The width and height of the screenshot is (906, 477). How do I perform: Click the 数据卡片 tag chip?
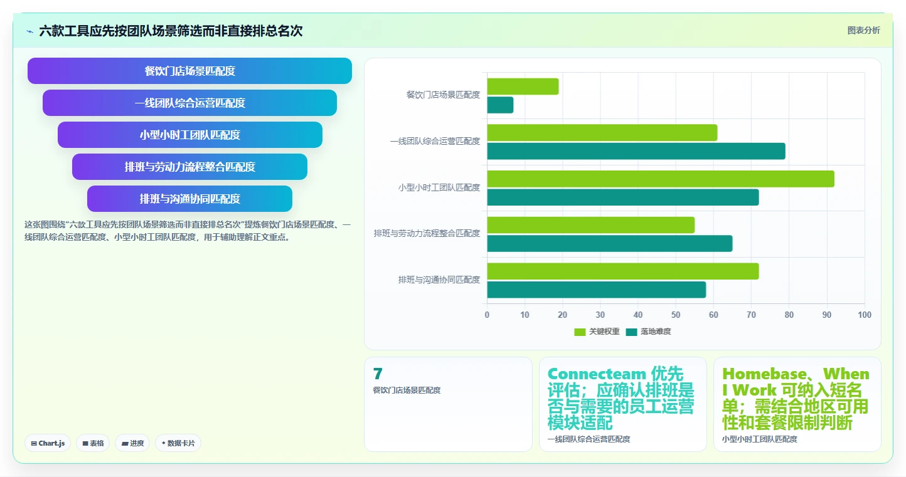click(178, 443)
